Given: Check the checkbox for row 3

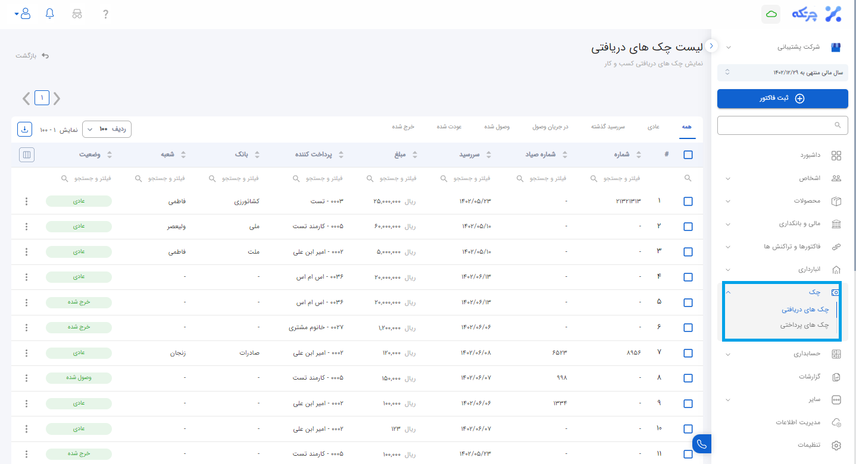Looking at the screenshot, I should pyautogui.click(x=688, y=252).
